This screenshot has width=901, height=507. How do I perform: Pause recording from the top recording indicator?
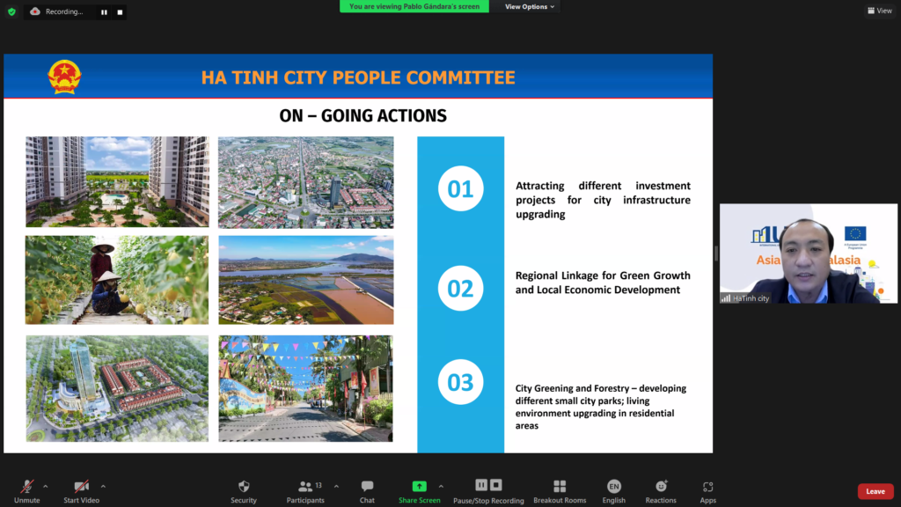(x=104, y=12)
